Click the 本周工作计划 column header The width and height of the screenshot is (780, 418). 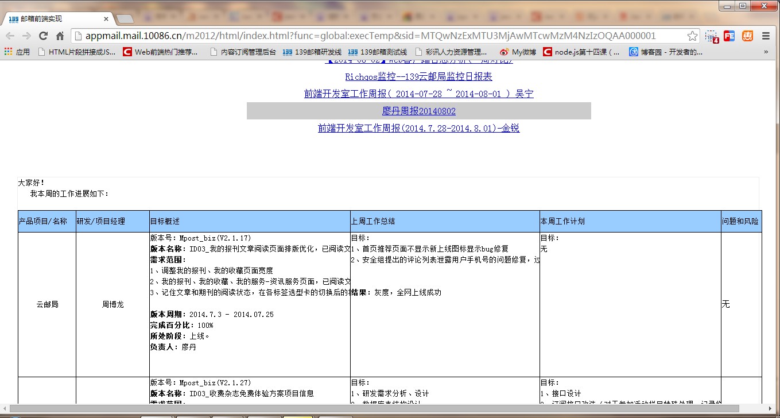[x=630, y=221]
